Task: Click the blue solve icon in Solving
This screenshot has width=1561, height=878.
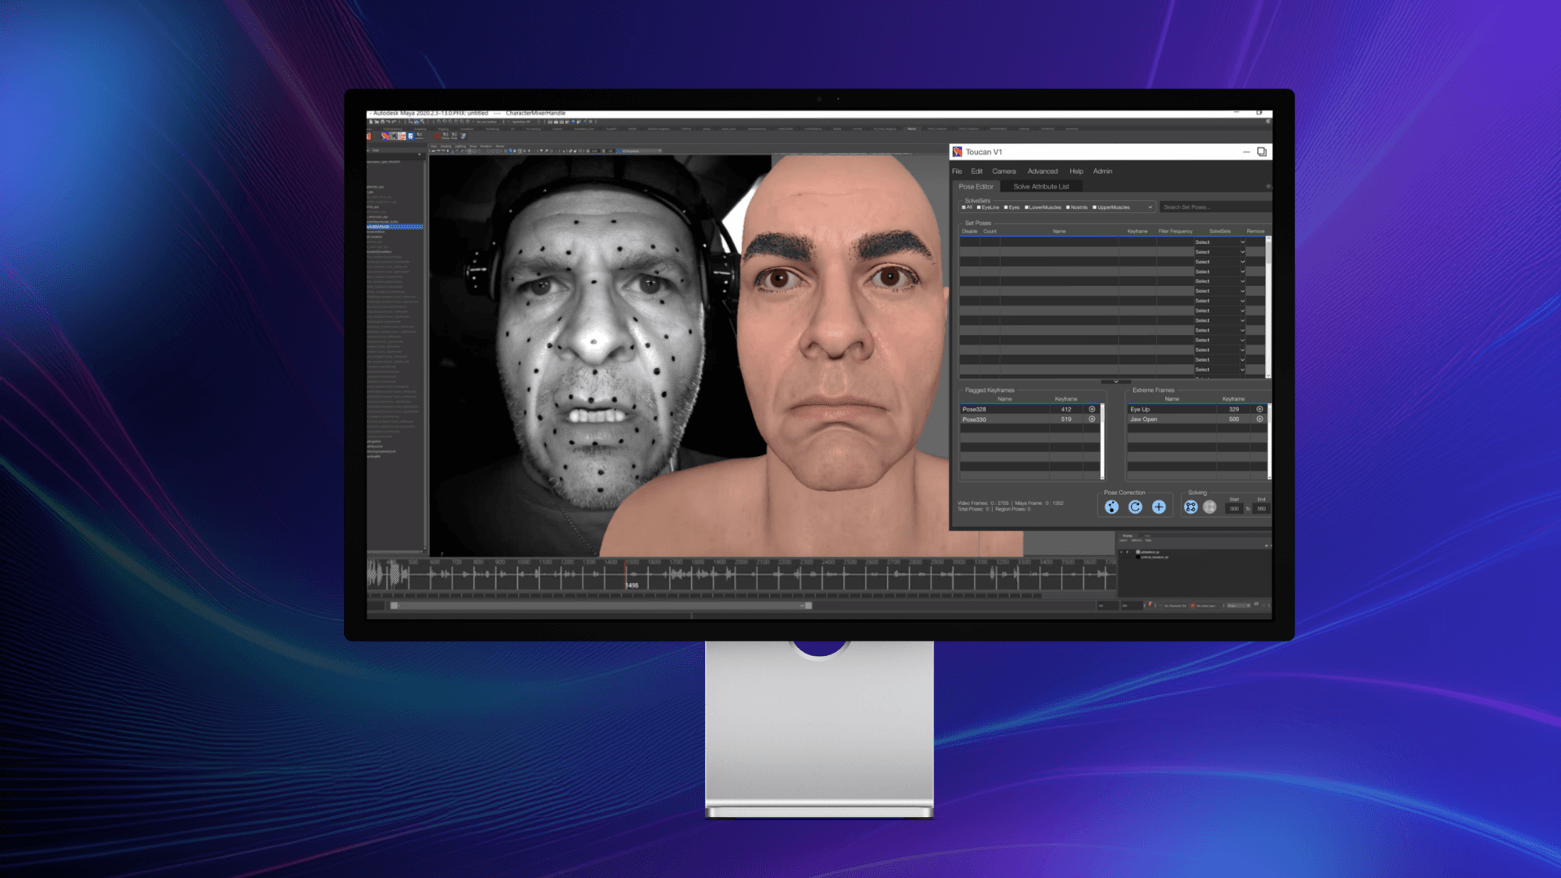Action: (x=1190, y=507)
